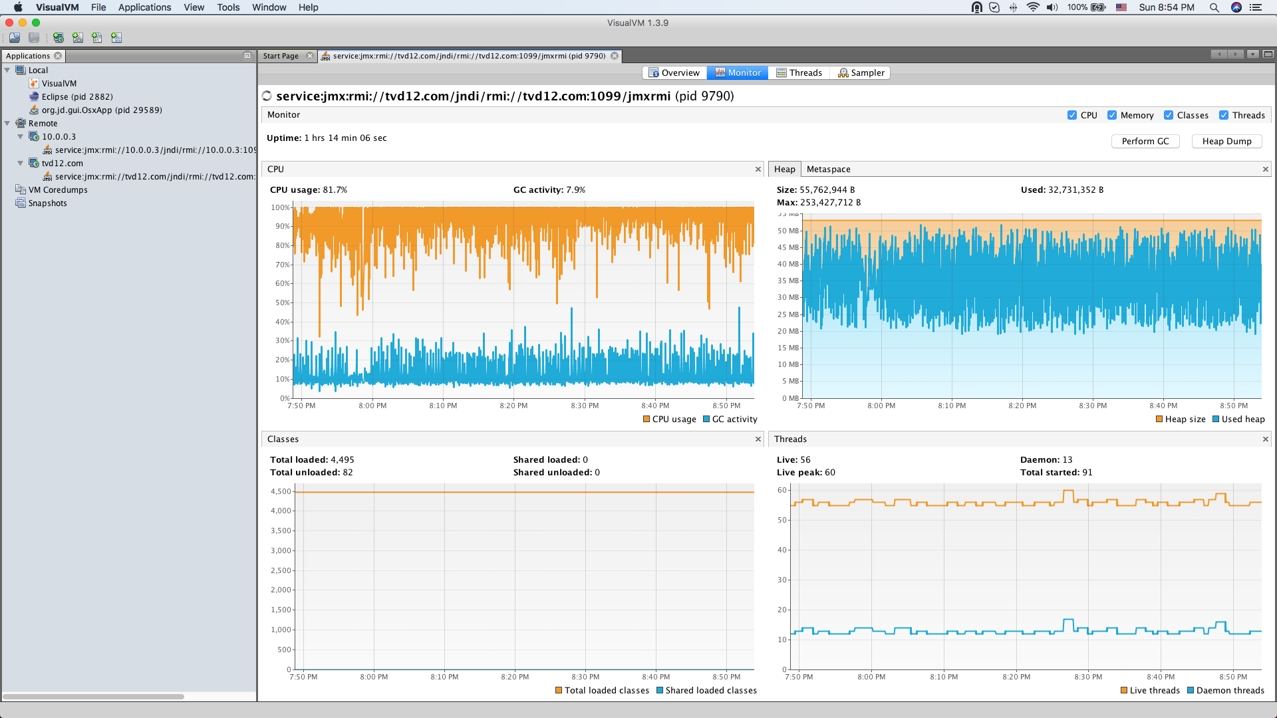Viewport: 1277px width, 718px height.
Task: Collapse the Local tree node
Action: [x=7, y=70]
